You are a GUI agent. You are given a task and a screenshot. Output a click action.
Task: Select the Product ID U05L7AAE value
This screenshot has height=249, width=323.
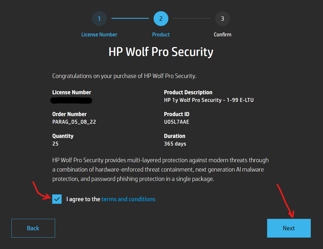177,122
